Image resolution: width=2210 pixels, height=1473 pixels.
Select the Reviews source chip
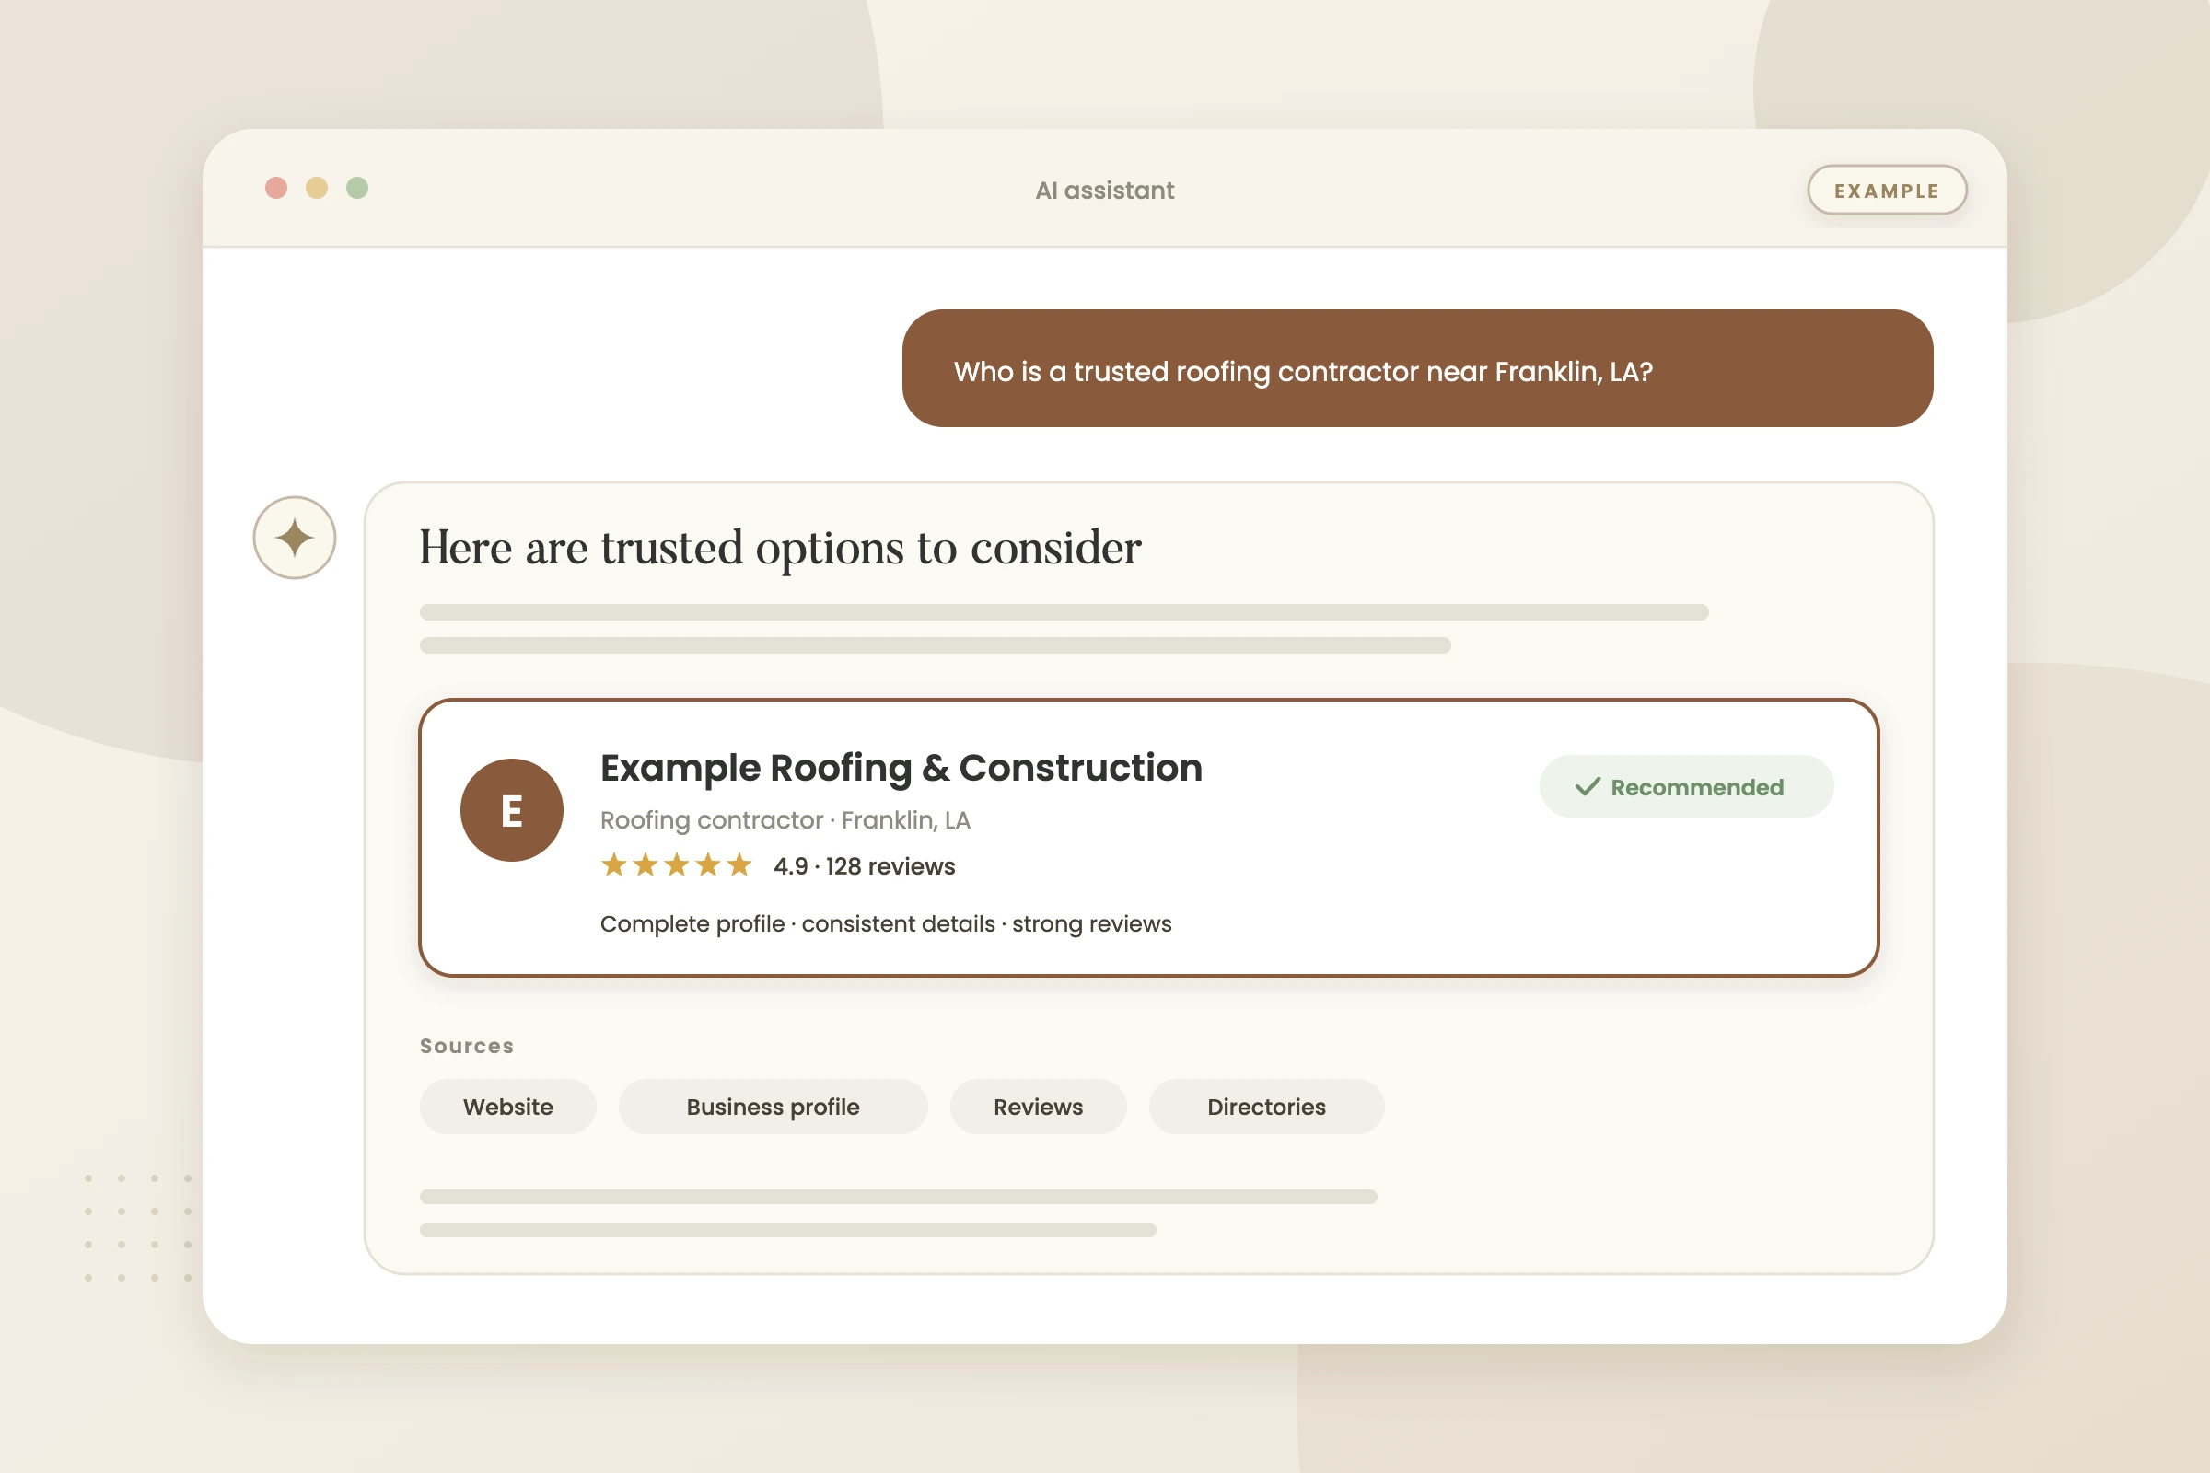coord(1039,1107)
